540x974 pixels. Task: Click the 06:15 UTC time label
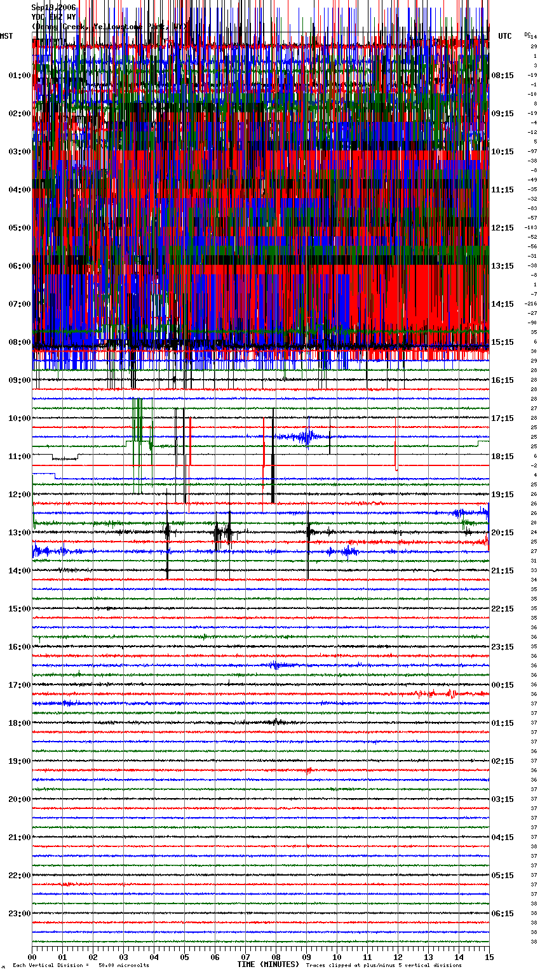pos(503,914)
